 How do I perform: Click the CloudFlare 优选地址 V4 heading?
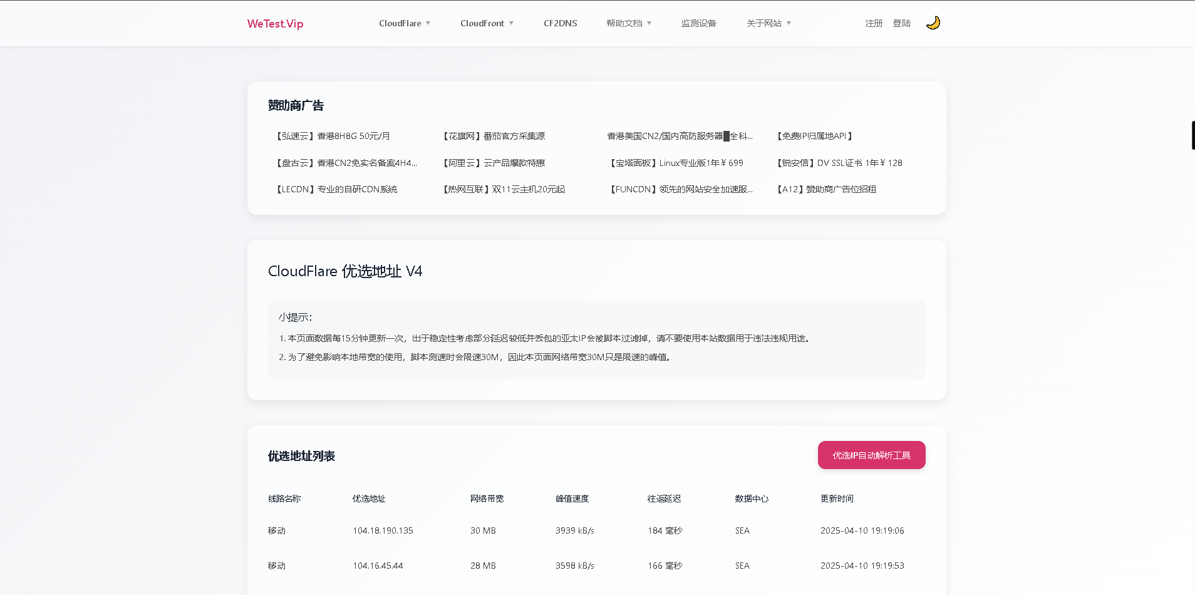coord(345,271)
